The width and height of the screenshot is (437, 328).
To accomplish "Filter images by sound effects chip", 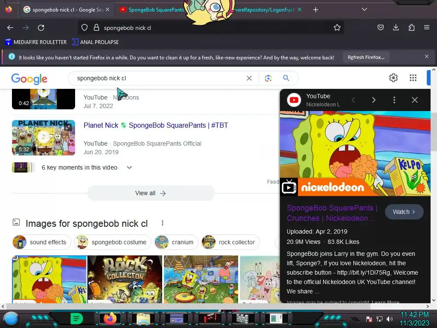I will [41, 242].
